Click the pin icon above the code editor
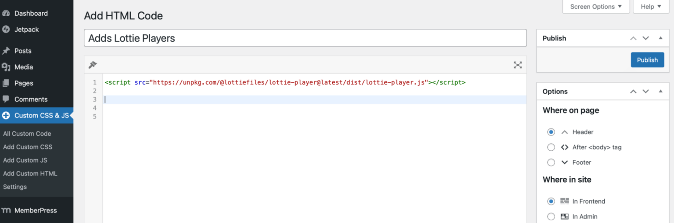The width and height of the screenshot is (674, 223). point(92,65)
